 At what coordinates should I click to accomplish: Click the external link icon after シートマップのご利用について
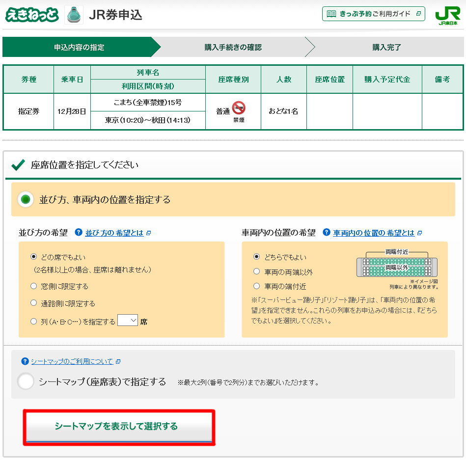coord(118,362)
